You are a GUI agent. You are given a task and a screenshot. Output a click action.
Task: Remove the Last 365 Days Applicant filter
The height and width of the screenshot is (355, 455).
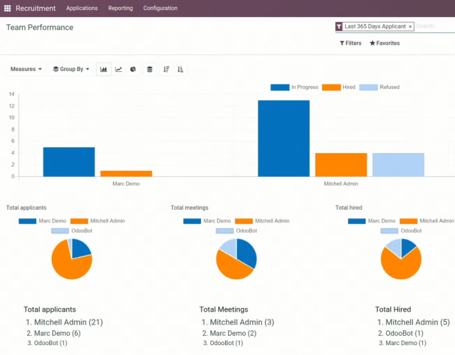[x=410, y=26]
